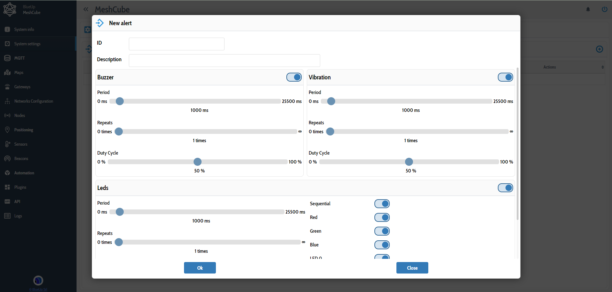Viewport: 612px width, 292px height.
Task: Select the Nodes section
Action: coord(19,115)
